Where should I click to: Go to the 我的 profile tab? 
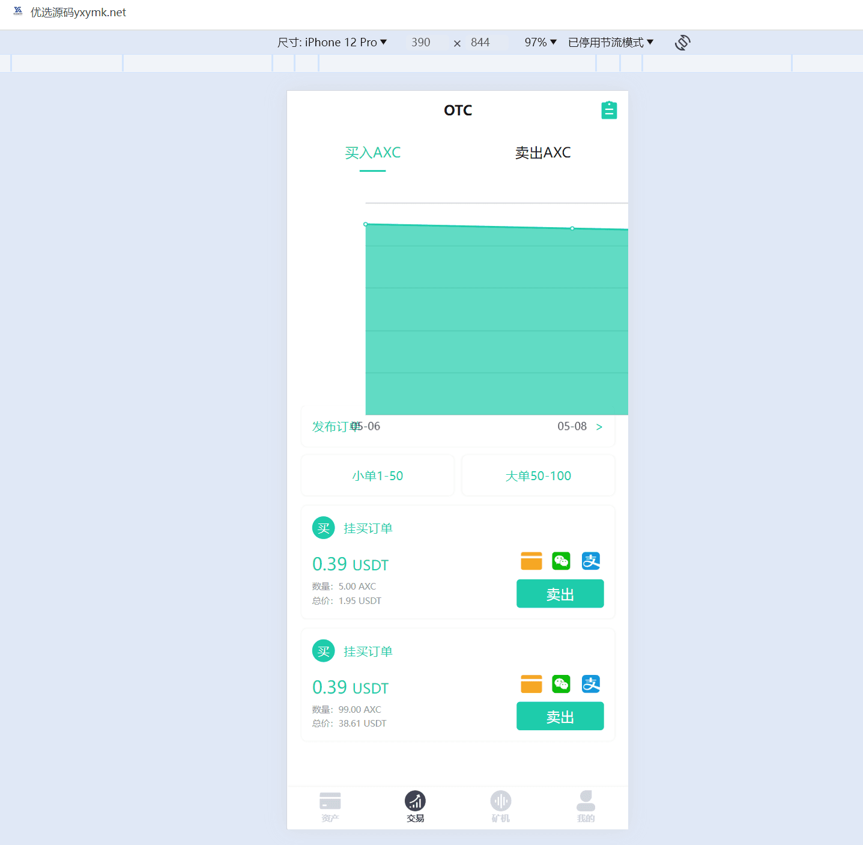point(586,807)
